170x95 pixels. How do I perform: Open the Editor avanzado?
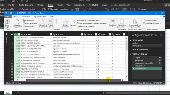click(x=29, y=23)
